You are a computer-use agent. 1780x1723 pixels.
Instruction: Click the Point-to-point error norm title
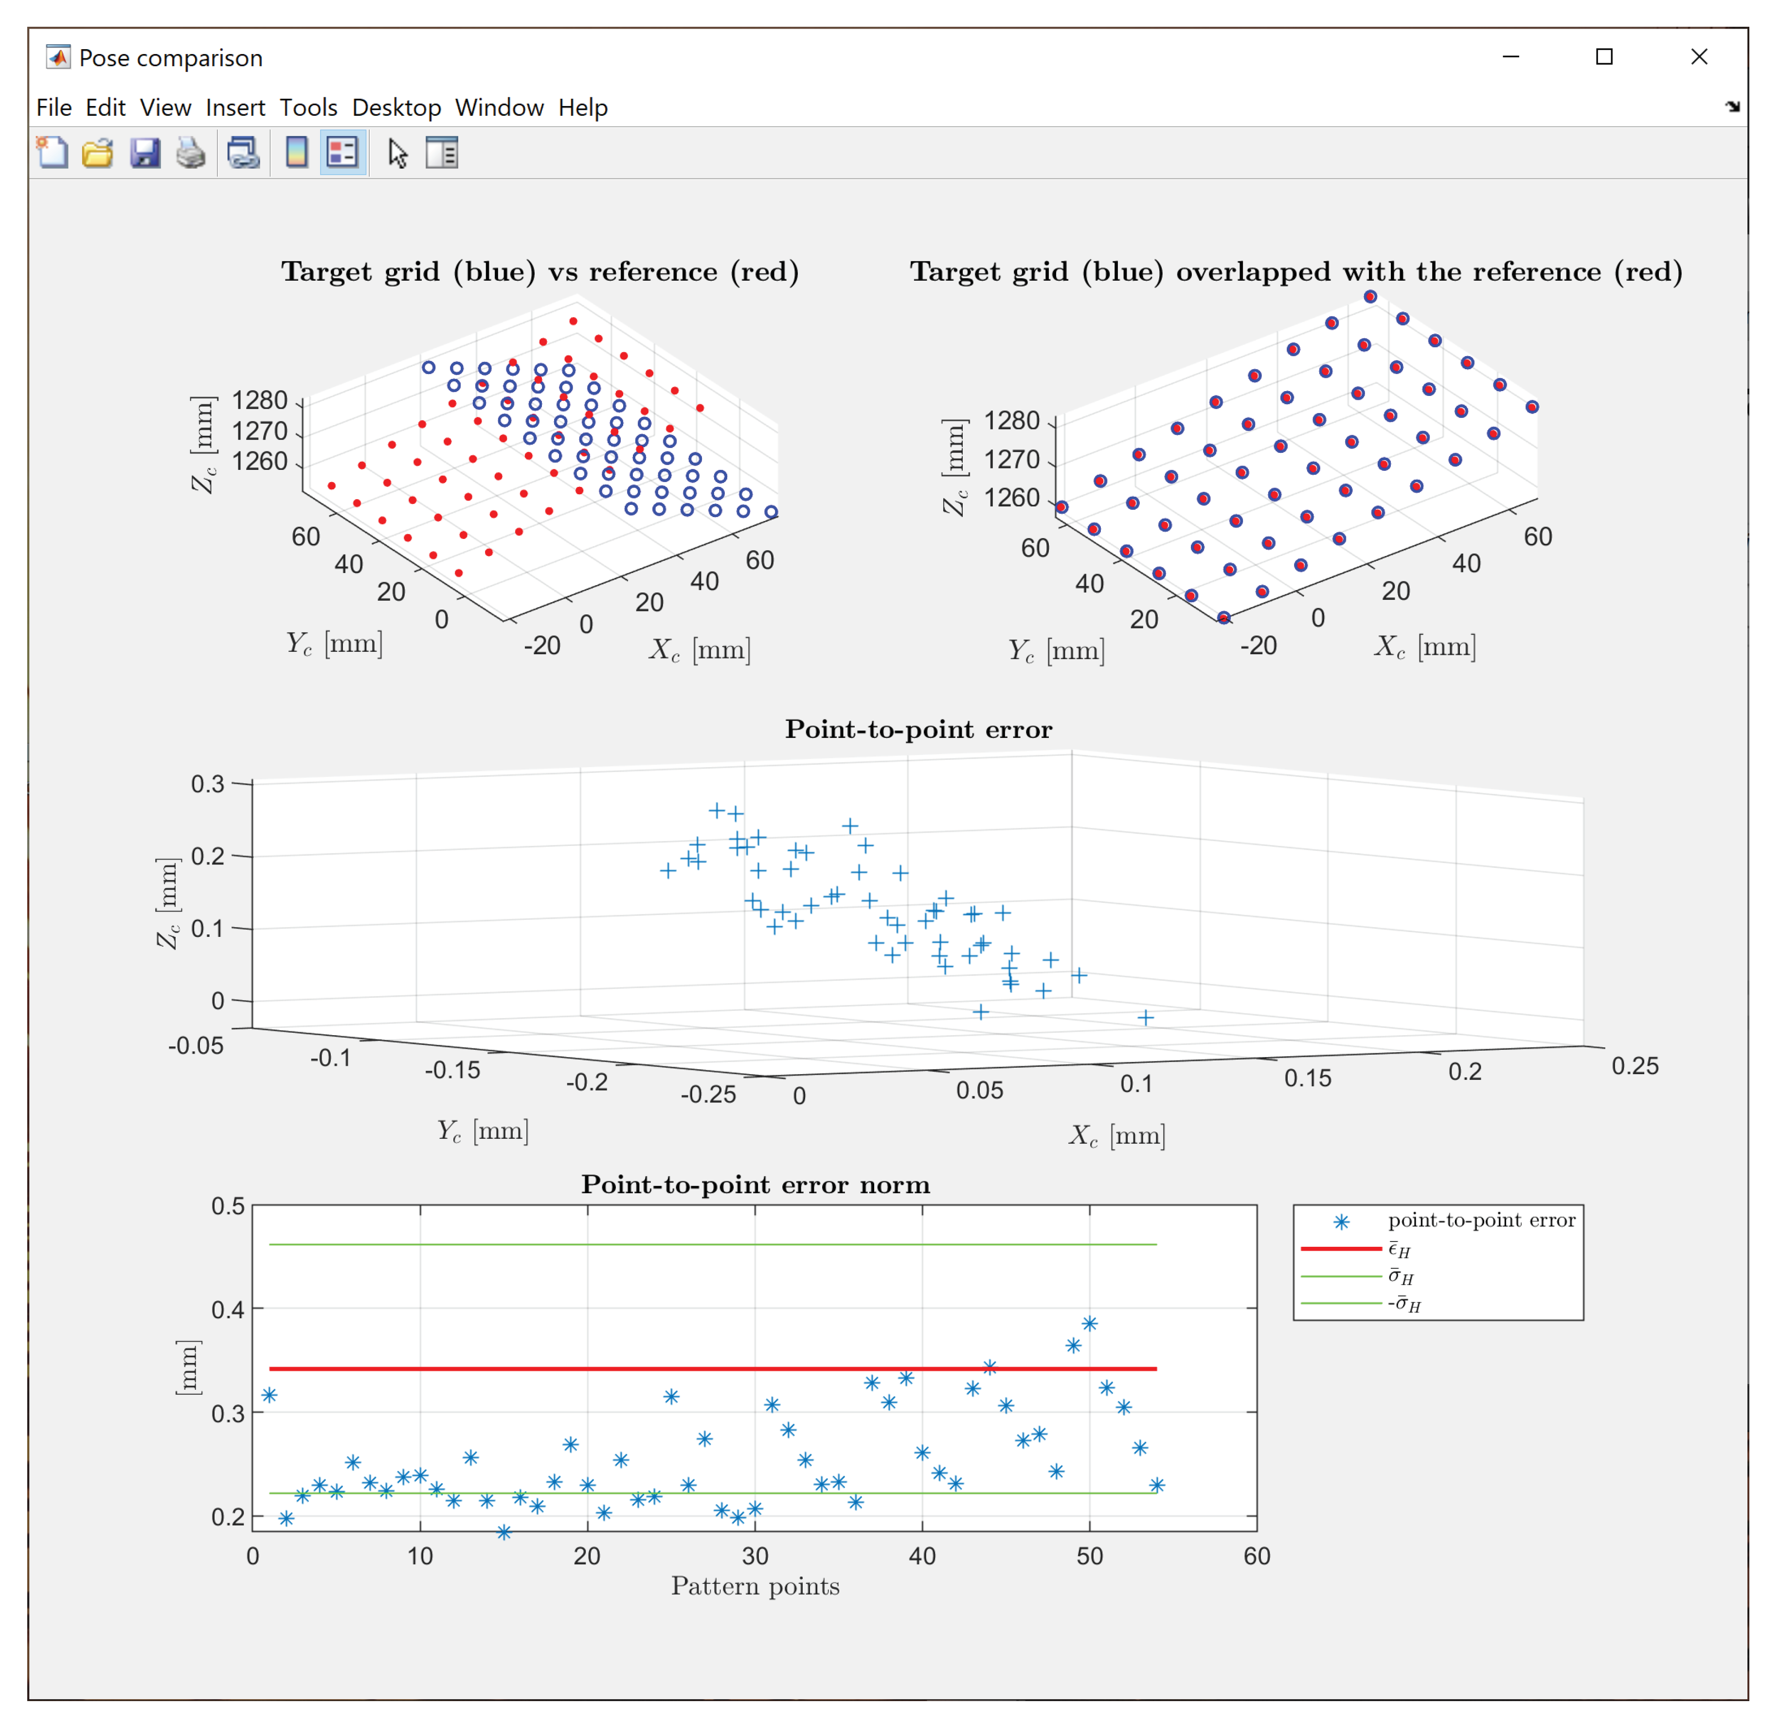pyautogui.click(x=755, y=1185)
